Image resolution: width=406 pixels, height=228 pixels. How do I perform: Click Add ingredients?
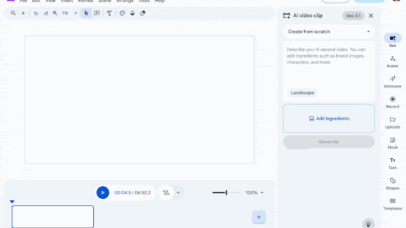[329, 118]
